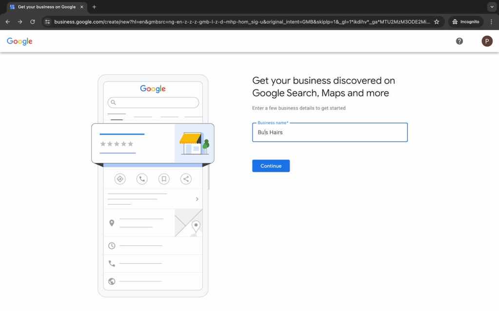Click inside the Business name field
This screenshot has height=311, width=499.
pos(330,132)
